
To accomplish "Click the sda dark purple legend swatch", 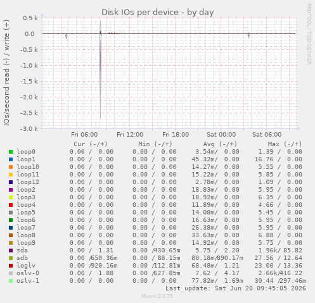I will pyautogui.click(x=11, y=250).
